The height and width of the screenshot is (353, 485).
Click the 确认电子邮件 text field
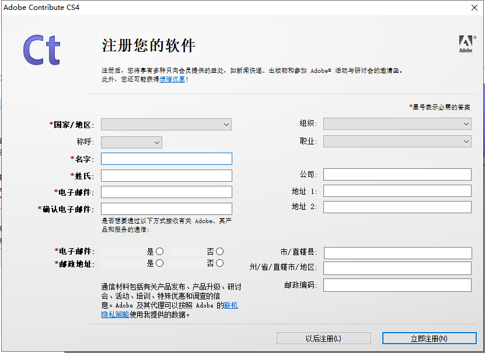click(166, 209)
